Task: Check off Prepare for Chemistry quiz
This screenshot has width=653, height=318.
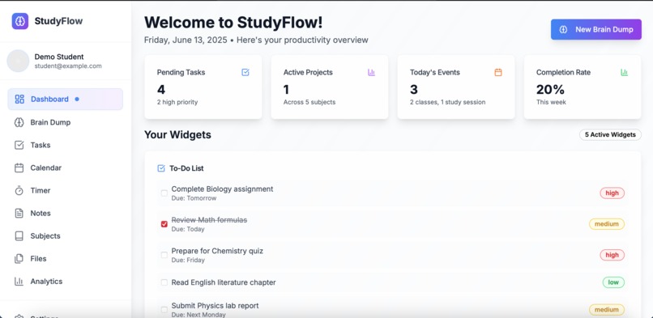Action: pyautogui.click(x=164, y=255)
